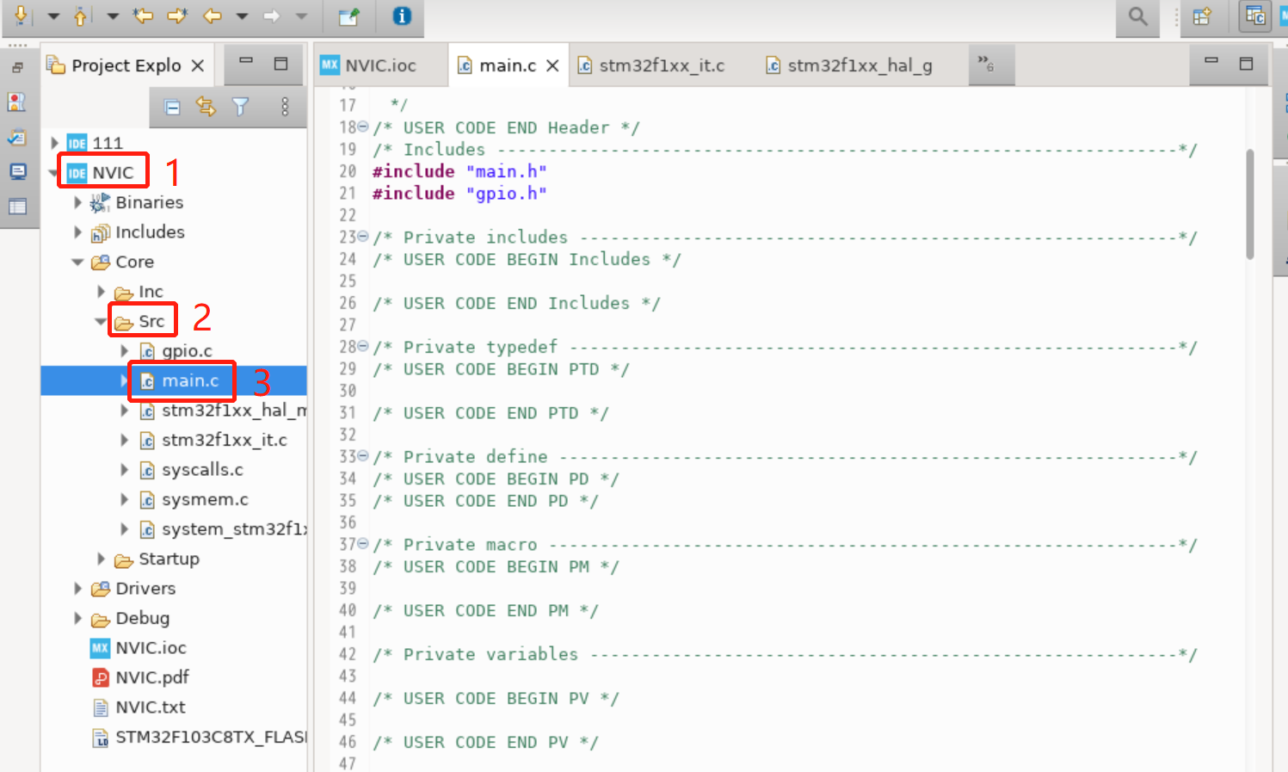The height and width of the screenshot is (772, 1288).
Task: Close the Project Explorer view
Action: (198, 65)
